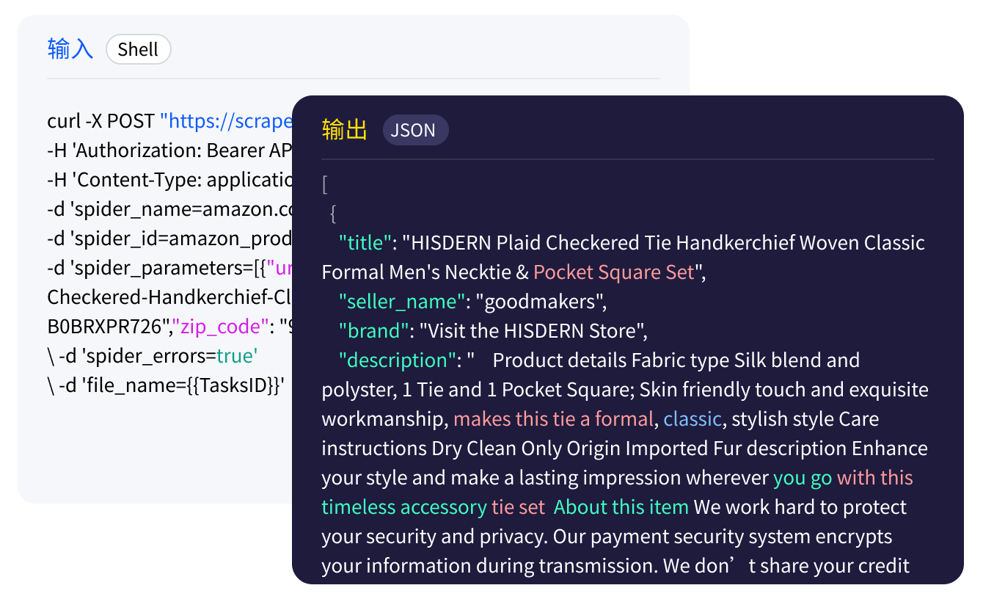Select the 输入 panel heading
The width and height of the screenshot is (983, 599).
pyautogui.click(x=70, y=49)
